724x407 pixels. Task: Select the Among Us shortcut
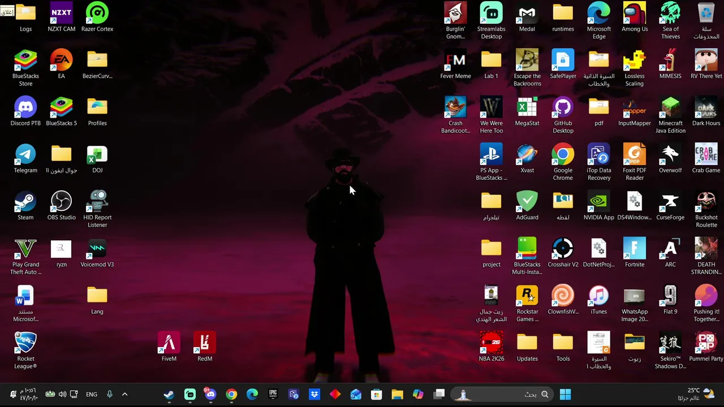[635, 18]
